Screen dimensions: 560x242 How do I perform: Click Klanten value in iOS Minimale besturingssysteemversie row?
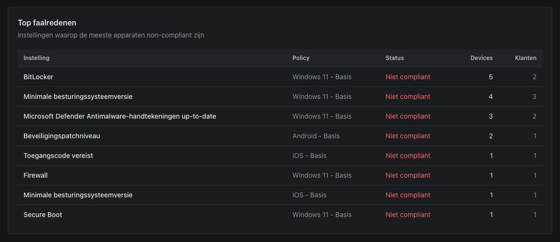coord(535,195)
